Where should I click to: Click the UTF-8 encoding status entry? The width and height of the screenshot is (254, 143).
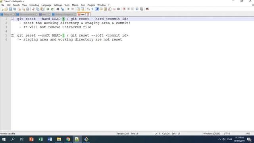227,133
